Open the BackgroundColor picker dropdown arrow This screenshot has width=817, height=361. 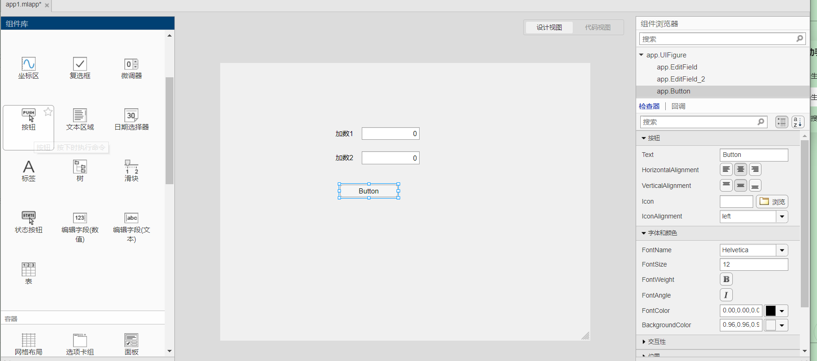click(x=782, y=325)
